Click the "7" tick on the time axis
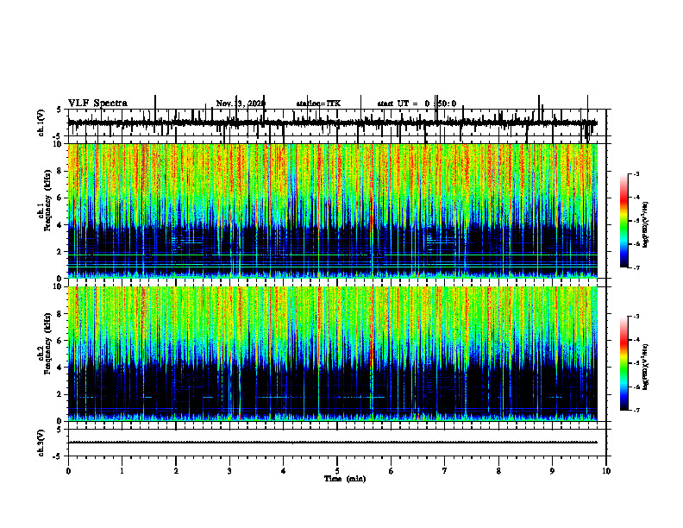This screenshot has height=528, width=683. tap(445, 471)
